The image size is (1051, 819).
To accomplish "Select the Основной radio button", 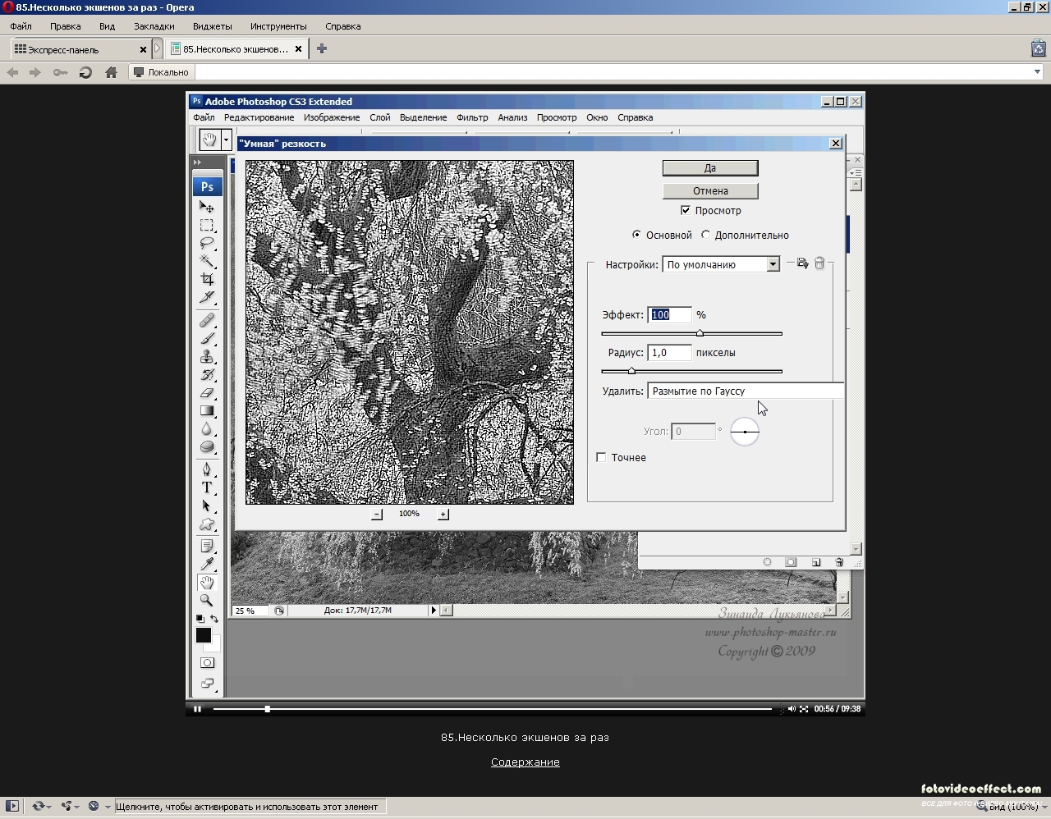I will [636, 235].
